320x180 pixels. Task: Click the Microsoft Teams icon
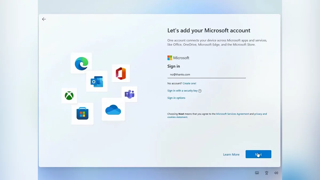tap(129, 94)
